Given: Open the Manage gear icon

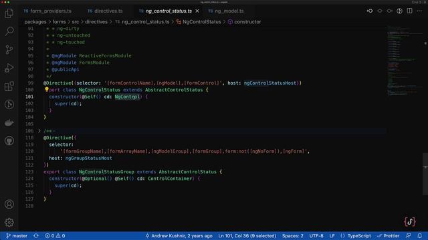Looking at the screenshot, I should 9,222.
